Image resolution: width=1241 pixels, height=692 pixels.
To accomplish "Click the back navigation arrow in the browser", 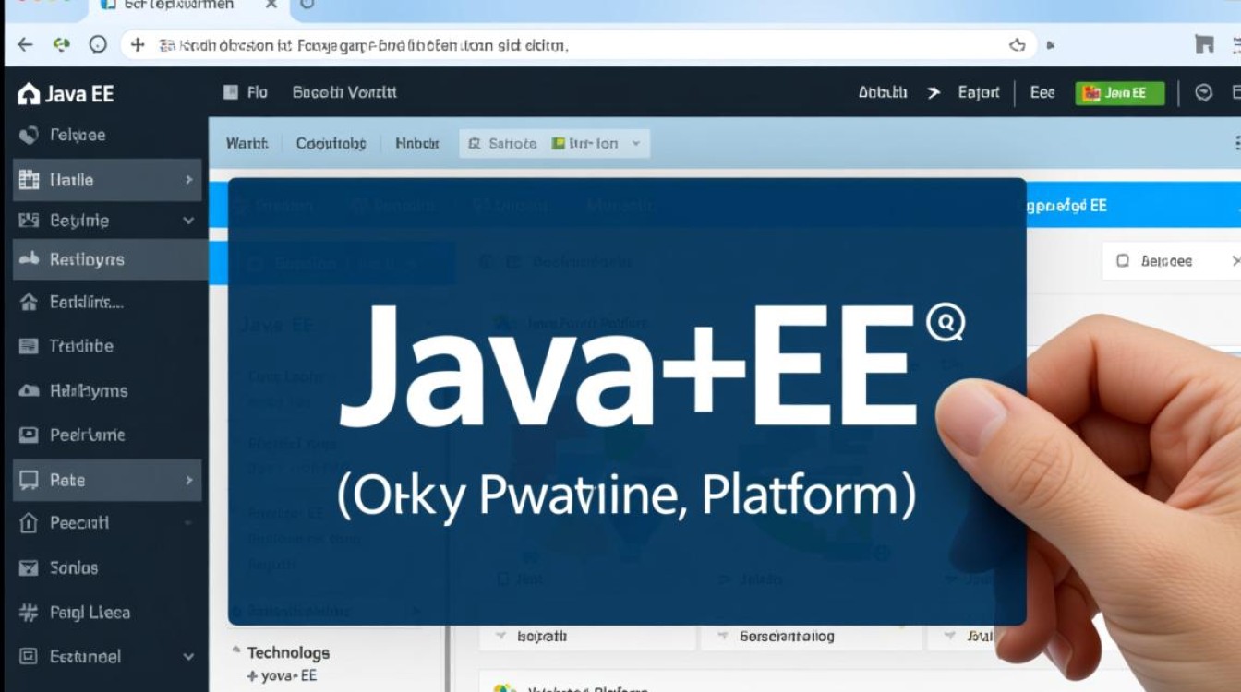I will click(24, 44).
